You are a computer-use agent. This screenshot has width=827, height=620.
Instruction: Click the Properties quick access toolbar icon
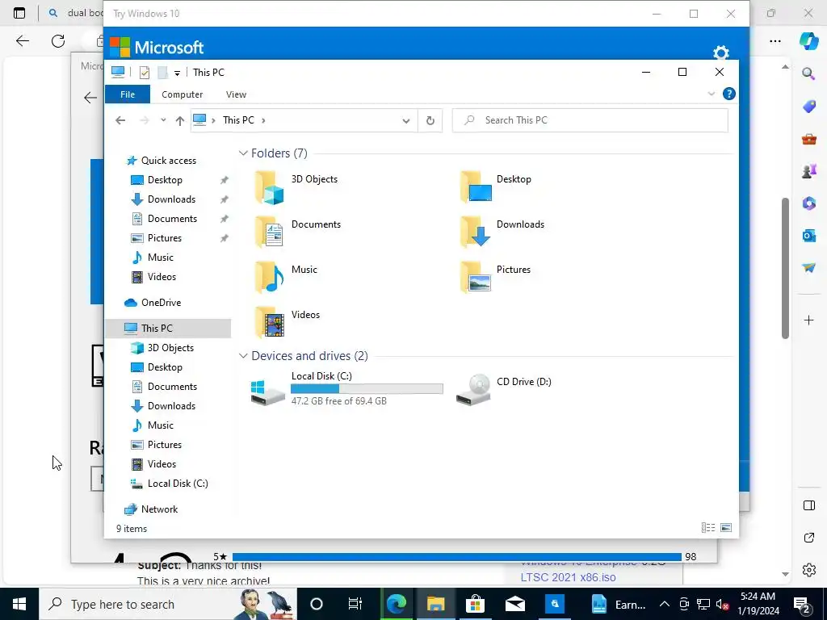click(x=144, y=72)
